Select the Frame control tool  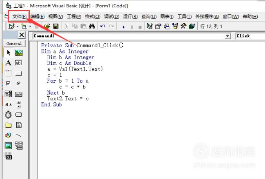click(8, 73)
